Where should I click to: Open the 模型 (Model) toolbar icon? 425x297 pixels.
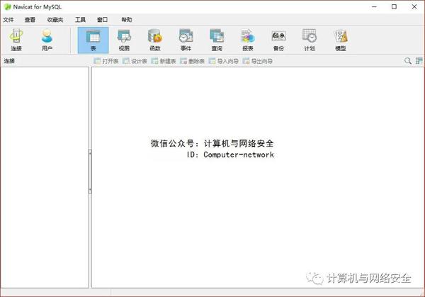click(x=341, y=40)
